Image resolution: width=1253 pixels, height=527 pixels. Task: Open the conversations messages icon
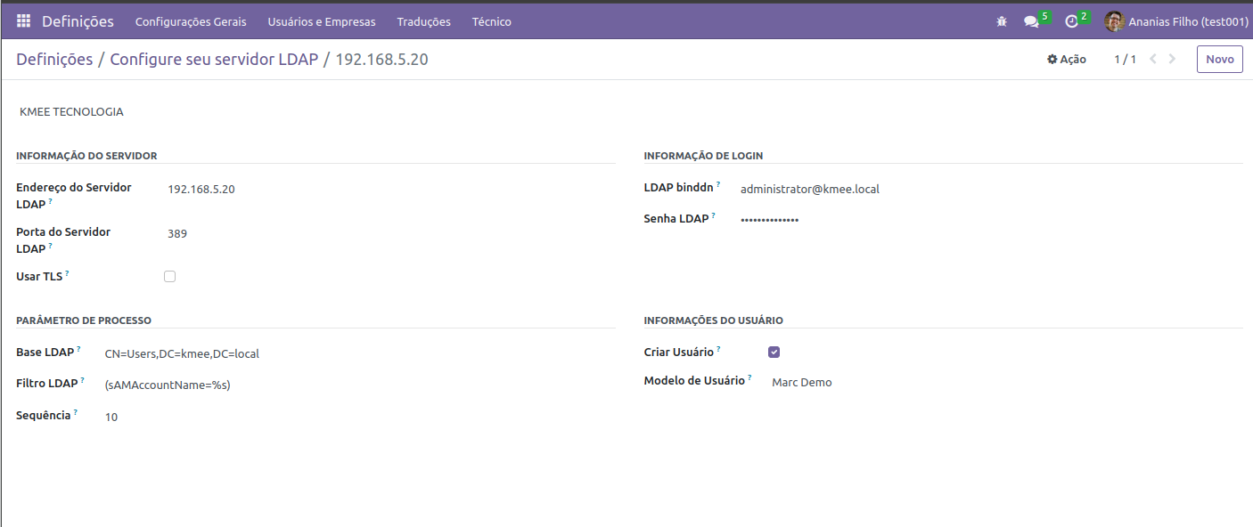tap(1031, 21)
